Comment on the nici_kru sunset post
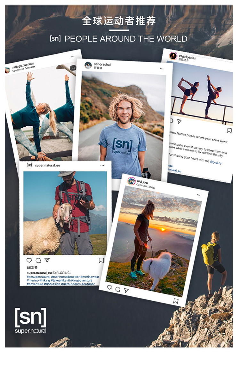 tap(118, 289)
